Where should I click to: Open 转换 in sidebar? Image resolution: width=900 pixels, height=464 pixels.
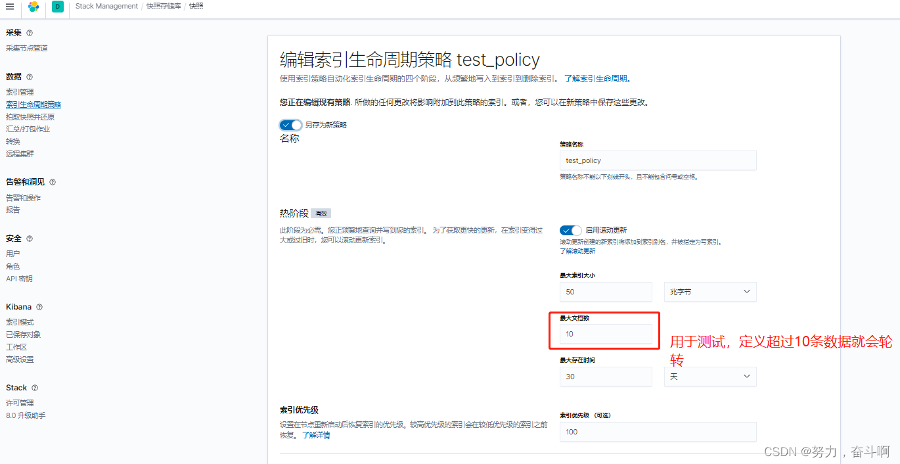tap(13, 141)
